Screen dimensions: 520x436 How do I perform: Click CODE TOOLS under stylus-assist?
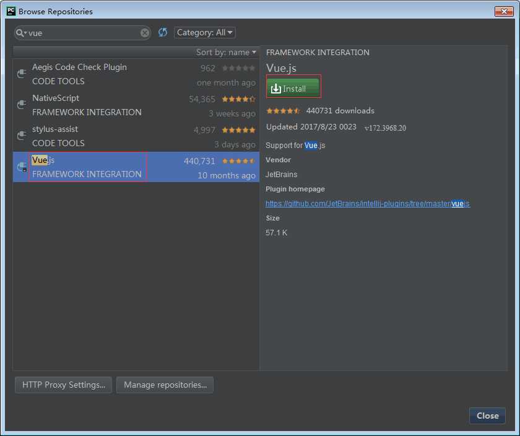[x=58, y=143]
